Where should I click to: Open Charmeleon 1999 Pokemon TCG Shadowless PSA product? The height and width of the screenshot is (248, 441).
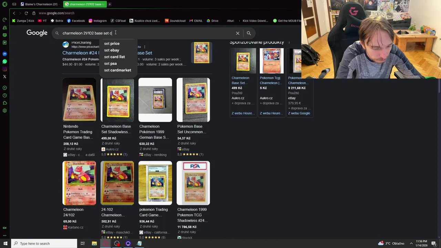(193, 200)
